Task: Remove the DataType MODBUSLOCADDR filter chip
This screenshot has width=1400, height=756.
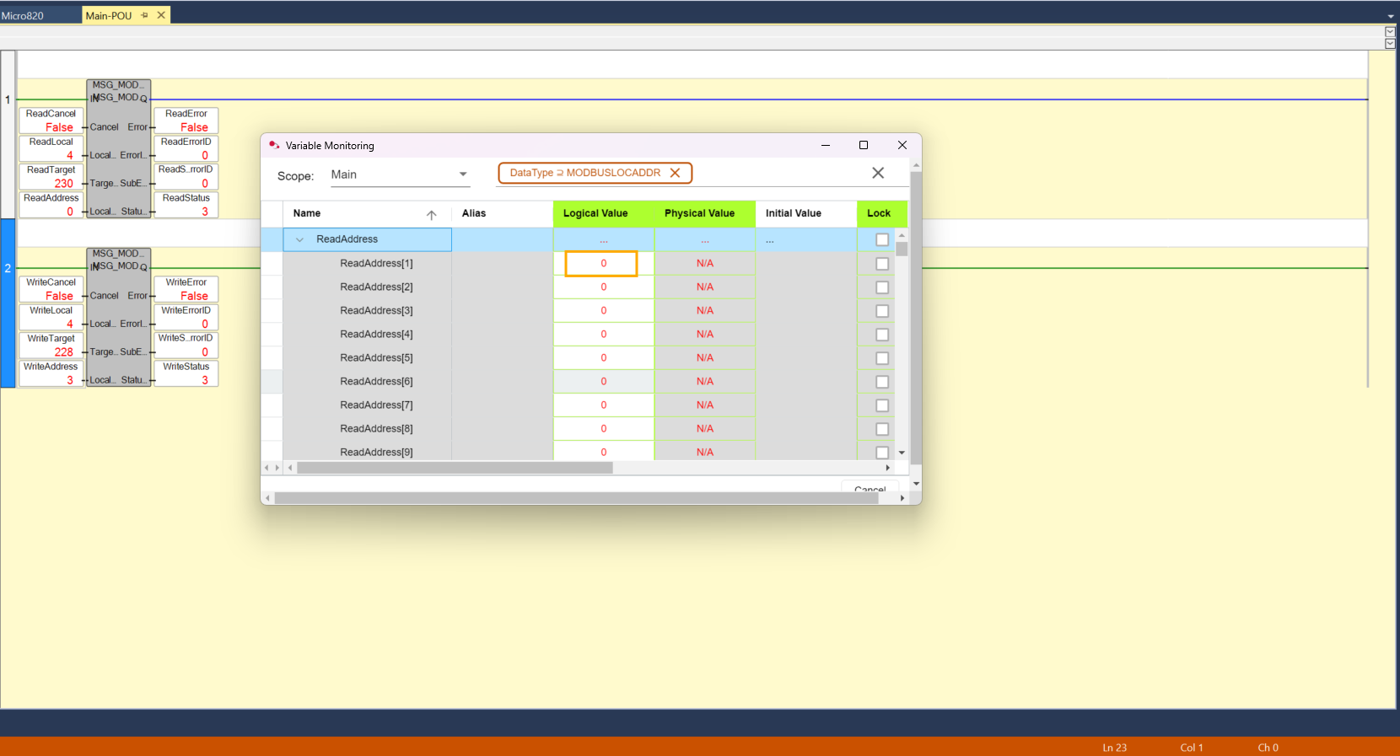Action: (675, 173)
